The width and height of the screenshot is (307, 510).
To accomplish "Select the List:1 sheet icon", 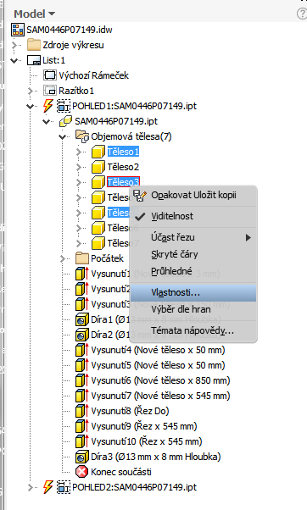I will (x=34, y=60).
